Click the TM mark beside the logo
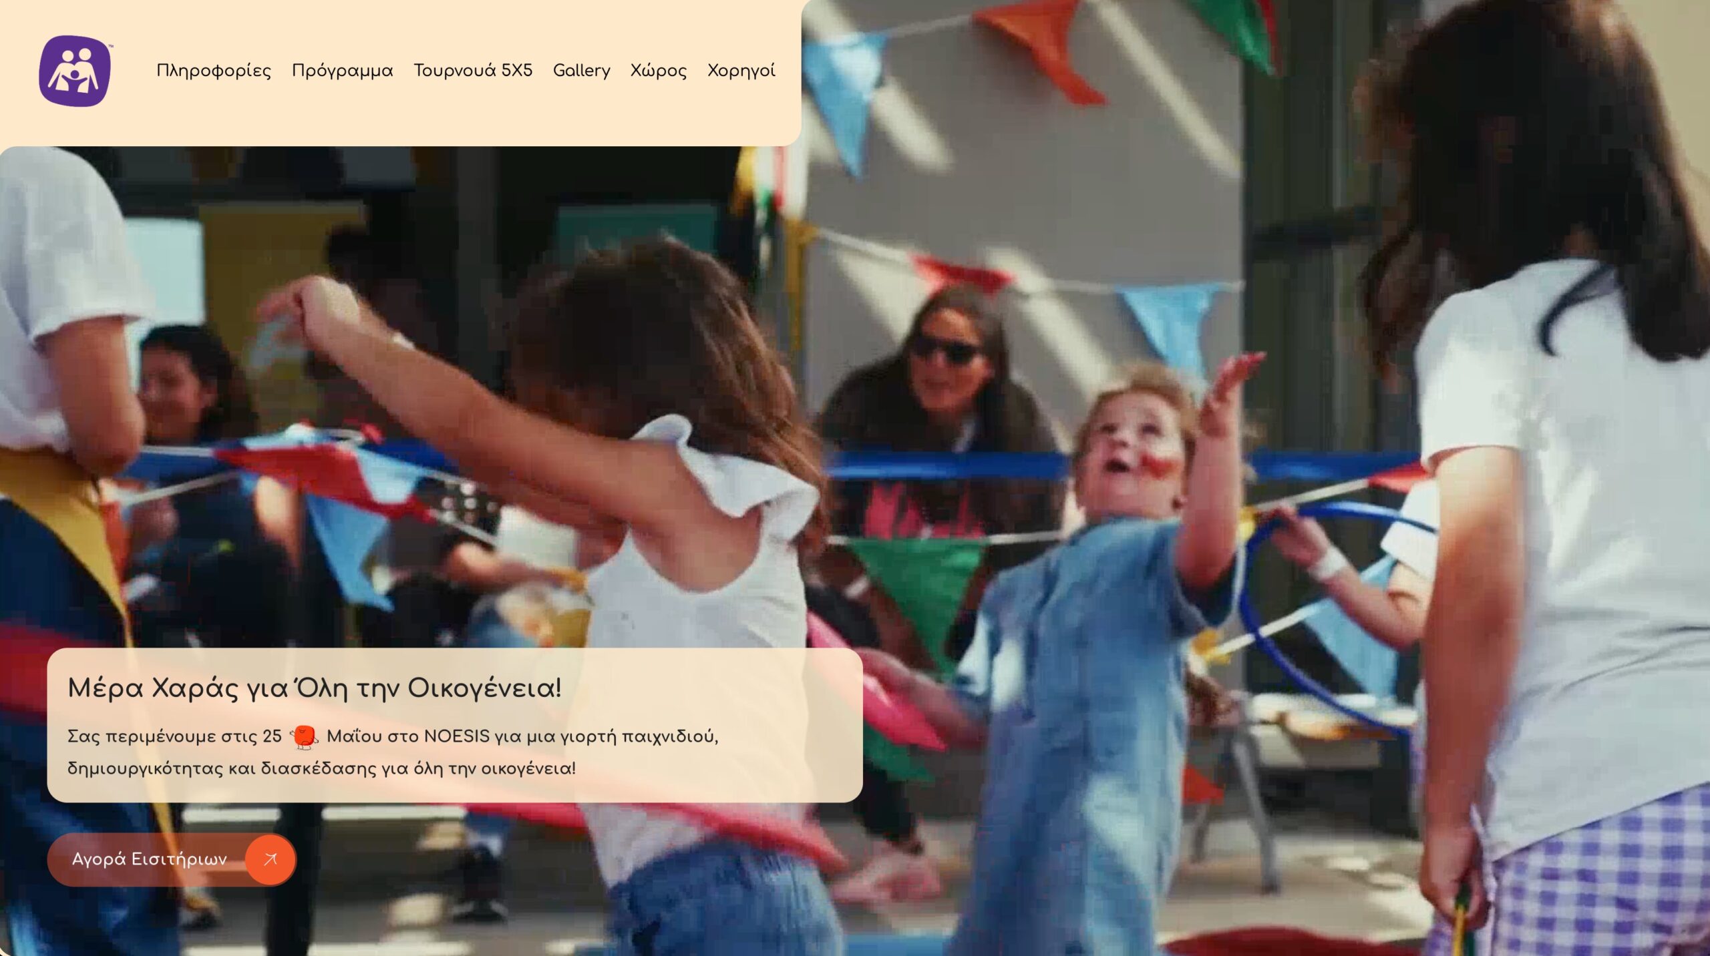The image size is (1710, 956). (x=110, y=46)
